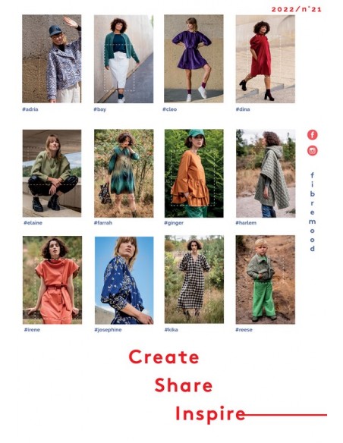Open the #adria jacket photo
The width and height of the screenshot is (343, 443).
[x=52, y=58]
